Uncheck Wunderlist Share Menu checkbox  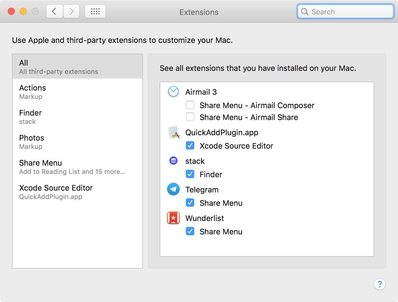coord(190,231)
